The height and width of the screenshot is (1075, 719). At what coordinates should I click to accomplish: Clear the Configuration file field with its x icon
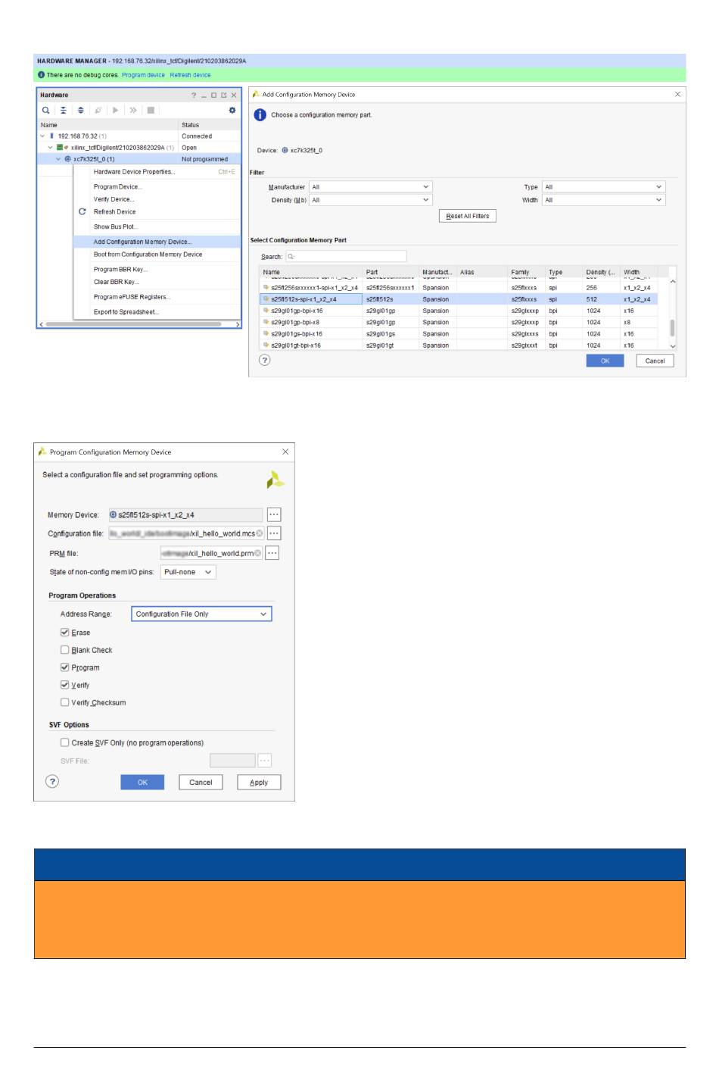point(260,533)
